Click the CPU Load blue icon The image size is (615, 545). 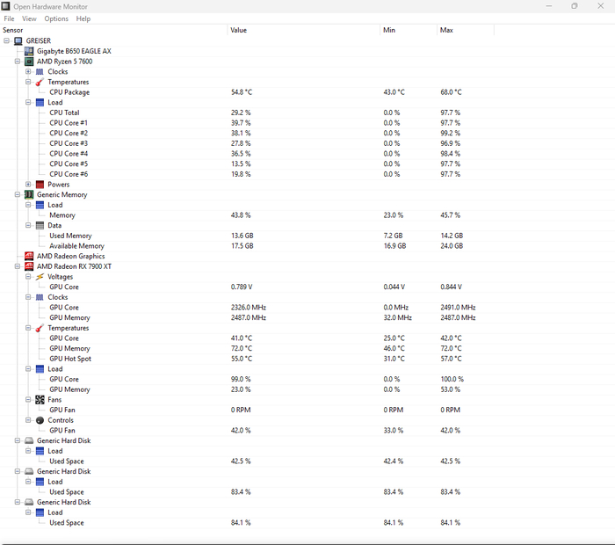coord(40,103)
